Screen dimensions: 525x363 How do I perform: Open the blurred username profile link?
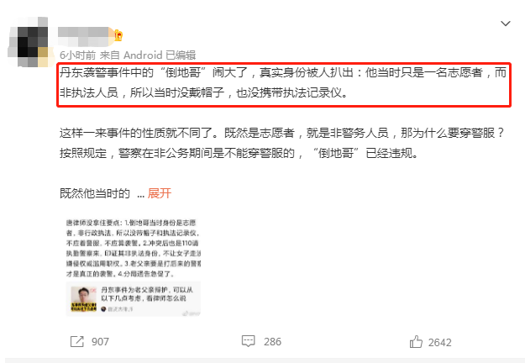[86, 36]
